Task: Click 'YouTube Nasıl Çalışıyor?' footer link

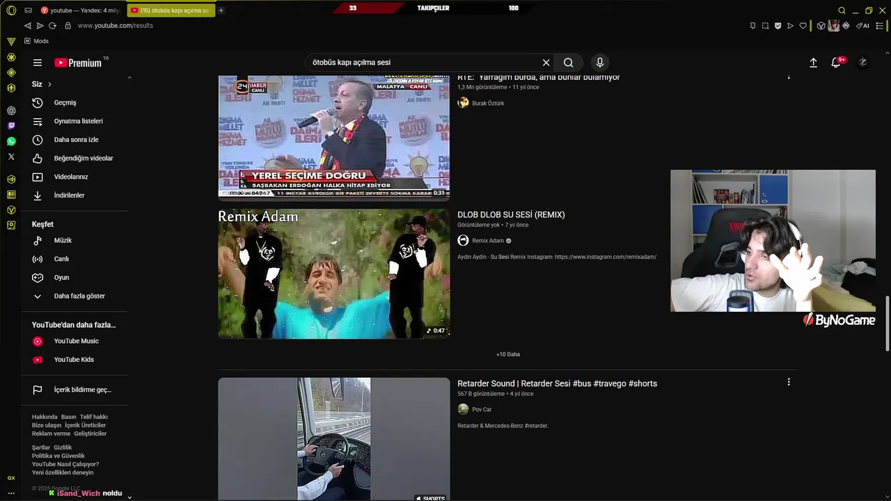Action: click(65, 464)
